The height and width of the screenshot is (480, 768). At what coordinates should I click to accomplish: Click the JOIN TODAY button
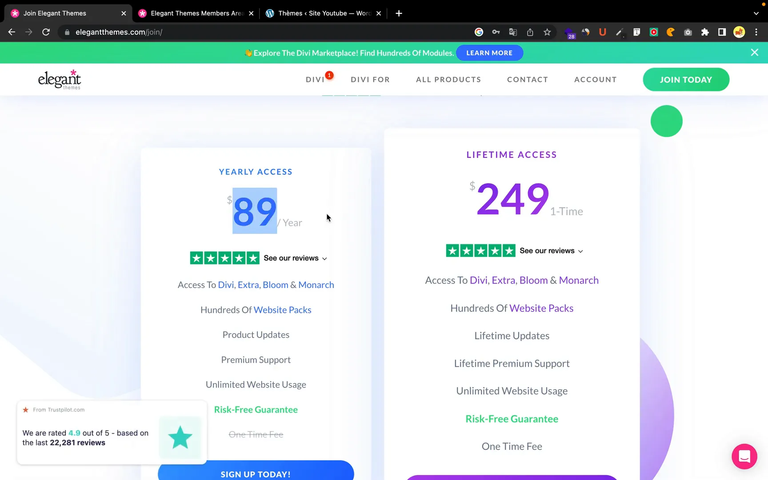click(686, 80)
